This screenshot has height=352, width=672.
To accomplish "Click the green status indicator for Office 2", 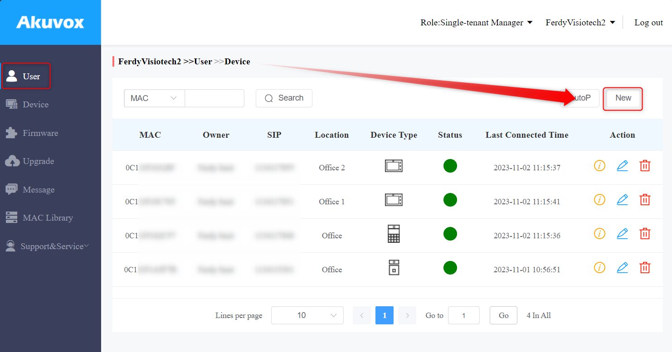I will click(x=450, y=166).
